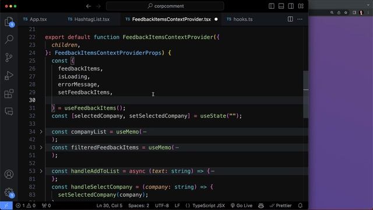This screenshot has width=373, height=210.
Task: Switch to hooks.ts tab
Action: pyautogui.click(x=240, y=19)
